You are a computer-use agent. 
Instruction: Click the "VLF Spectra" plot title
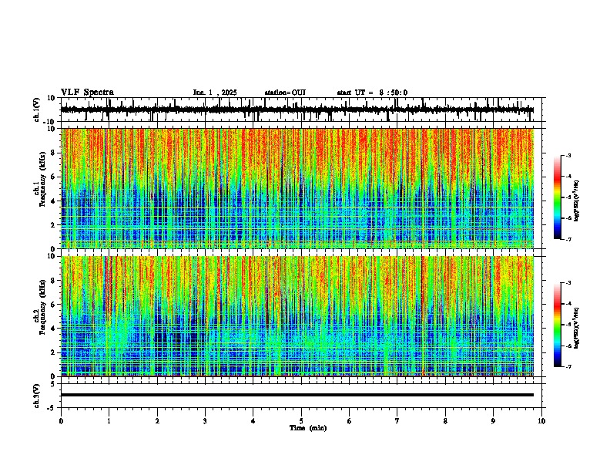(x=87, y=93)
